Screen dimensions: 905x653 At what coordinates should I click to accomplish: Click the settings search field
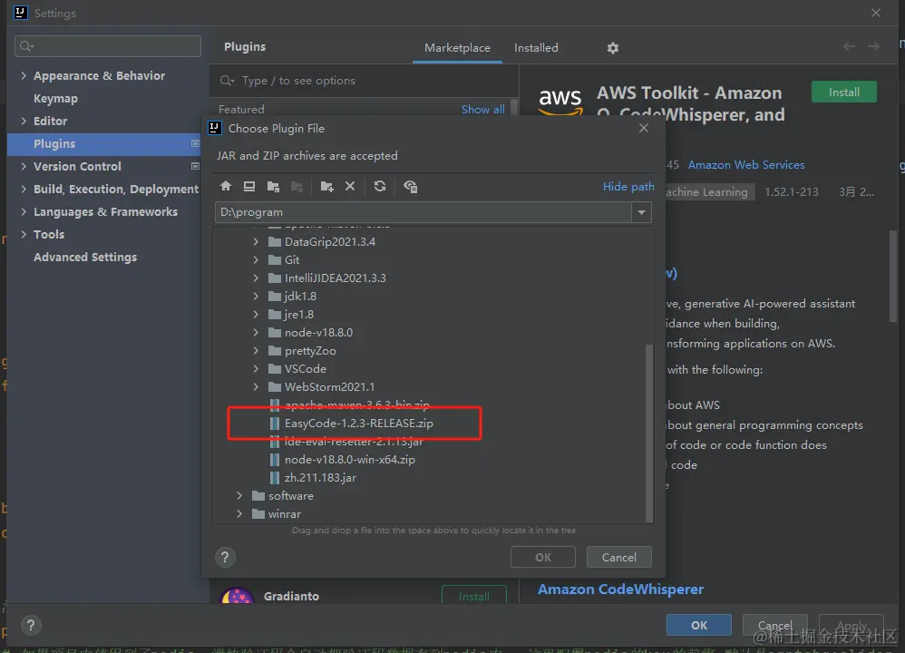coord(108,46)
